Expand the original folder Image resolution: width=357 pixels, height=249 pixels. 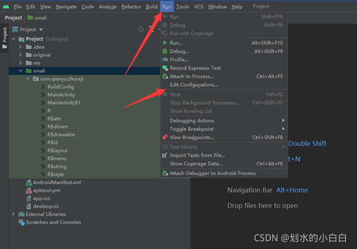(21, 55)
